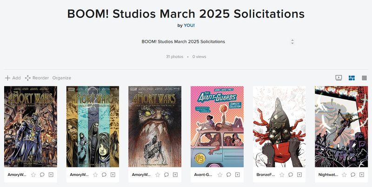Click the YOU! author link
The width and height of the screenshot is (372, 187).
pos(190,26)
